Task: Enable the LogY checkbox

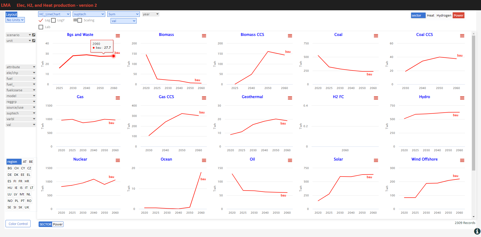Action: (x=53, y=20)
